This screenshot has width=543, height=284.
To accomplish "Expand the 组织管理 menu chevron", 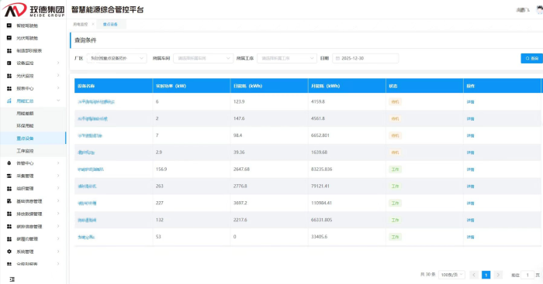I will pyautogui.click(x=58, y=188).
